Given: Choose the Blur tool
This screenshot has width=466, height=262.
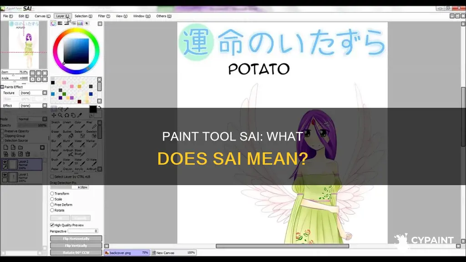Looking at the screenshot, I should tap(57, 143).
